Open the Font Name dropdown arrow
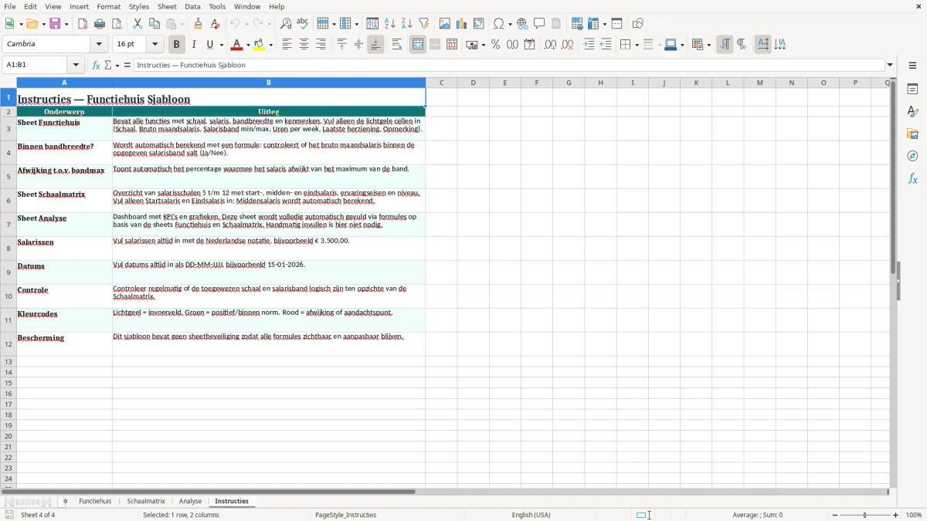The height and width of the screenshot is (521, 927). [99, 45]
